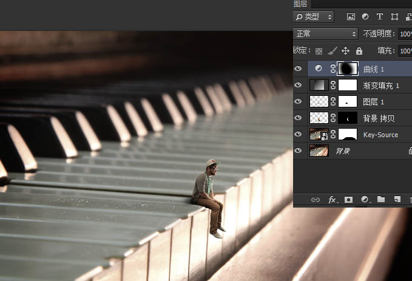Image resolution: width=412 pixels, height=281 pixels.
Task: Unlink mask chain on Key-Source
Action: coord(333,134)
